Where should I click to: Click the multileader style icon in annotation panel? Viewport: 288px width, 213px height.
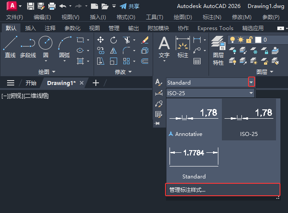pyautogui.click(x=159, y=104)
